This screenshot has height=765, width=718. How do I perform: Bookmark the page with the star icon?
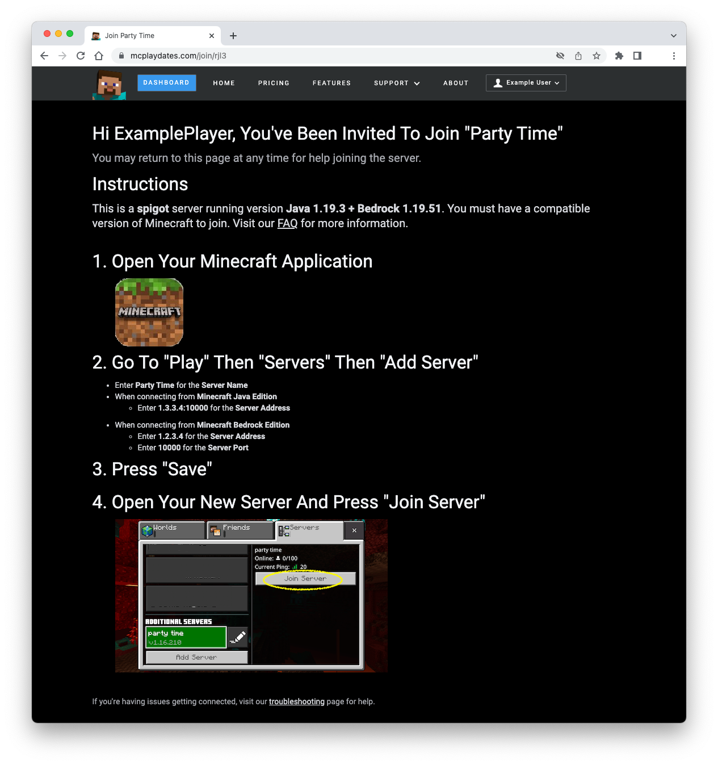[x=597, y=56]
